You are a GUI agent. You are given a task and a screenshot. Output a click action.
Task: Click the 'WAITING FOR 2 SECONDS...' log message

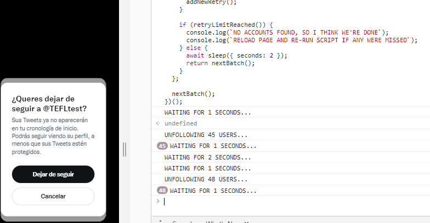(x=208, y=157)
